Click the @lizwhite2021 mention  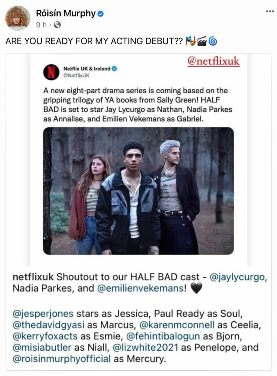(x=145, y=347)
